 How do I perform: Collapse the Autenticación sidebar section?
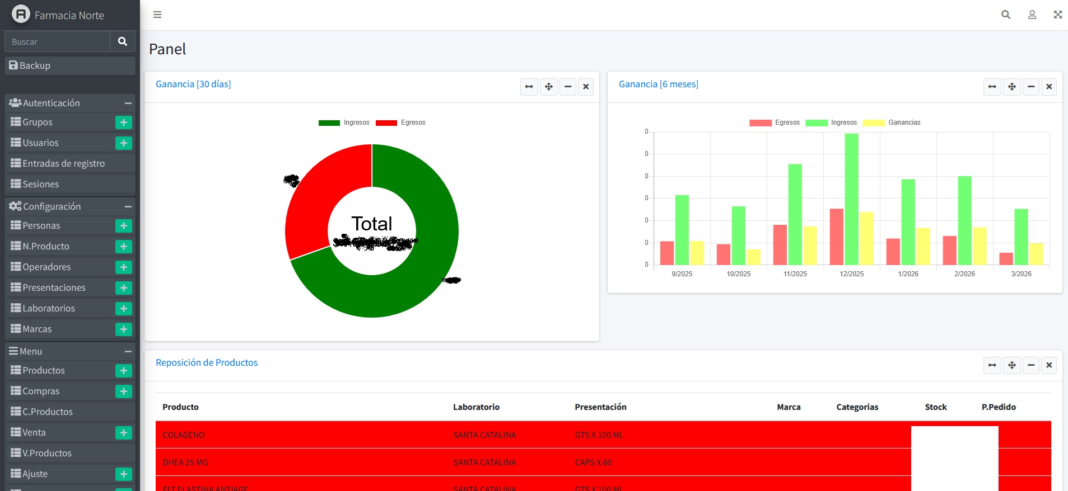tap(128, 103)
